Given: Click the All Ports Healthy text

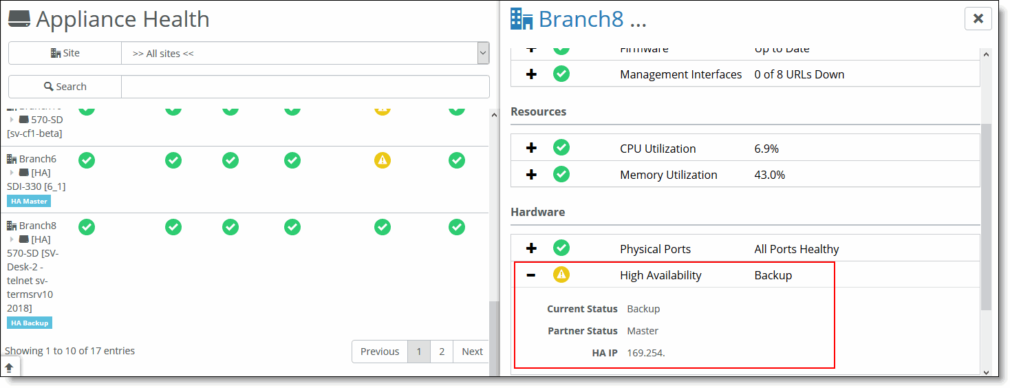Looking at the screenshot, I should coord(797,249).
